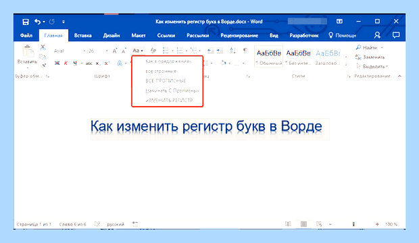This screenshot has height=243, width=419.
Task: Toggle underline with the Ч button
Action: click(75, 63)
